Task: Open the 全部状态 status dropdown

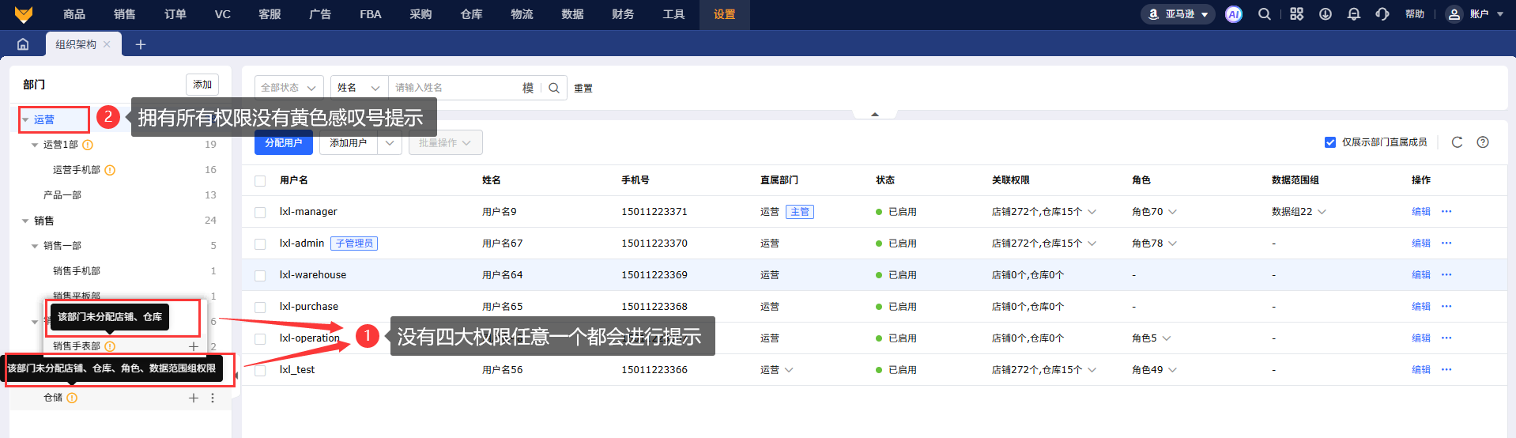Action: (x=288, y=88)
